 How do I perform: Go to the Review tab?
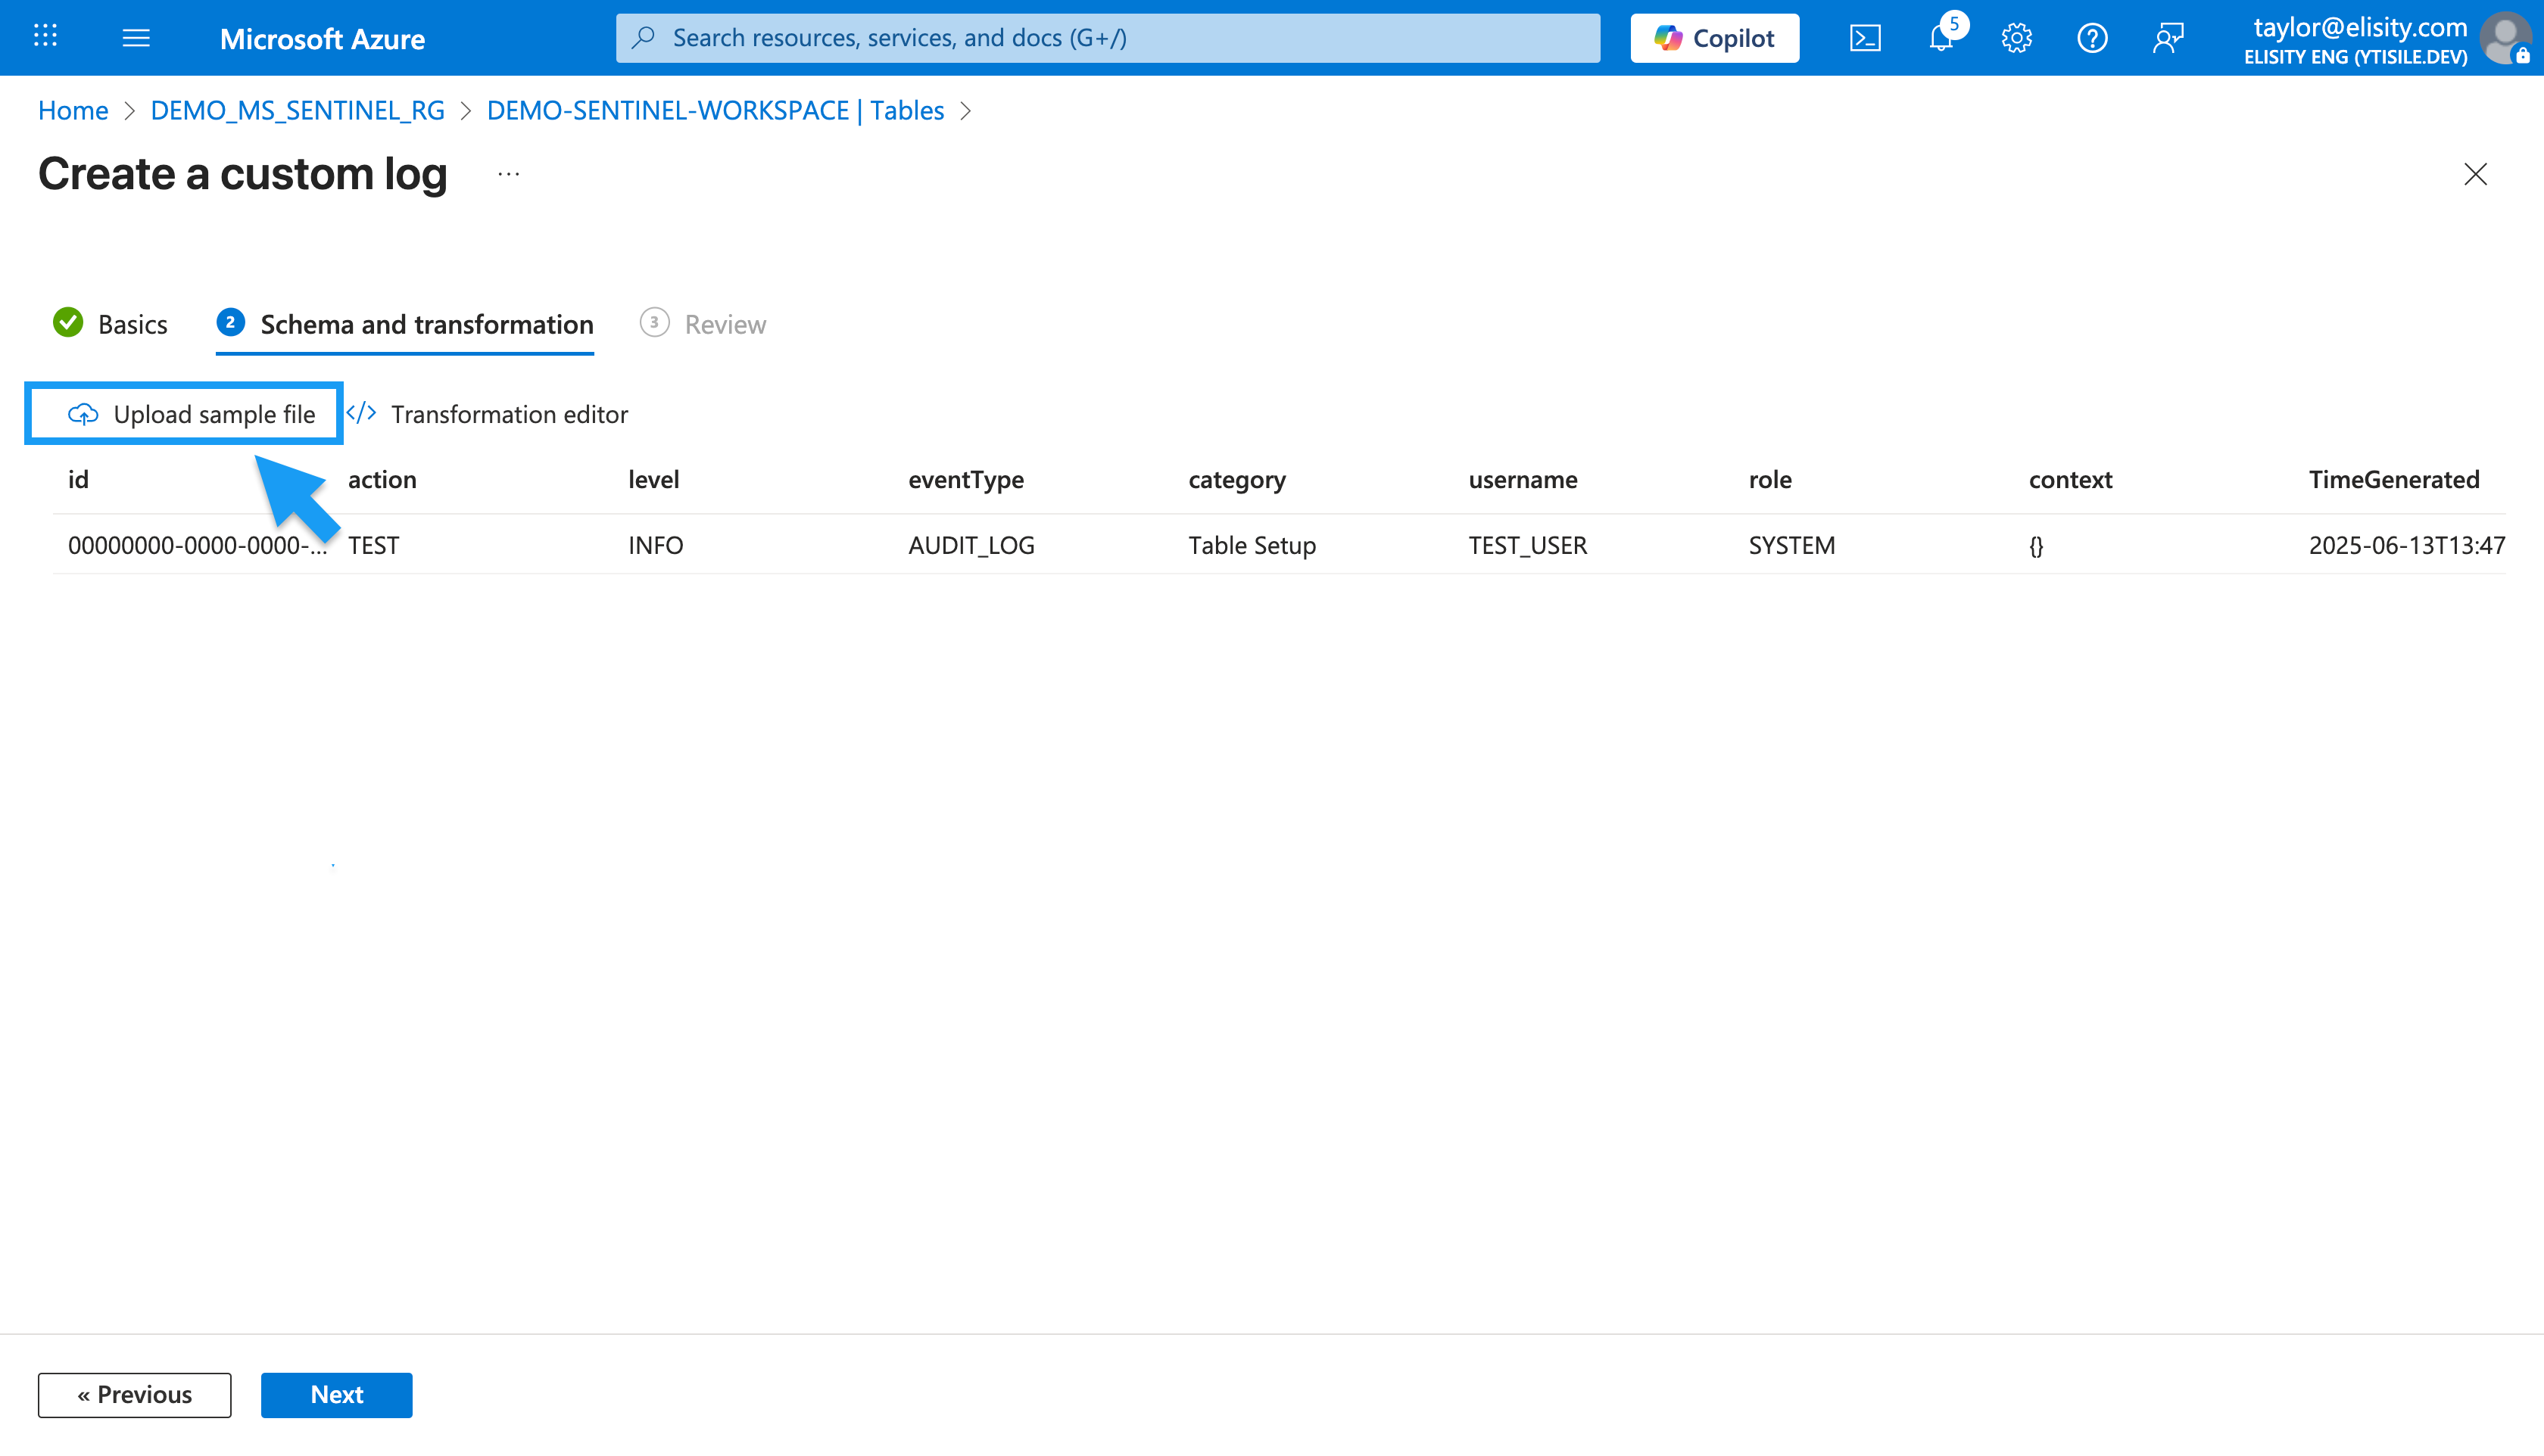pos(703,324)
